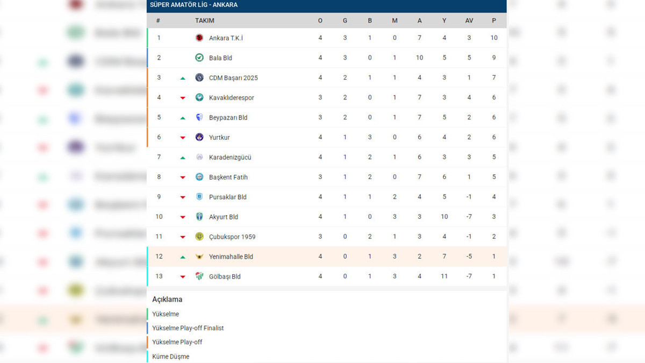Open the Karadenizgücü team page
The image size is (645, 363).
point(230,157)
